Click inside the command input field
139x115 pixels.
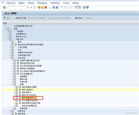coord(17,8)
